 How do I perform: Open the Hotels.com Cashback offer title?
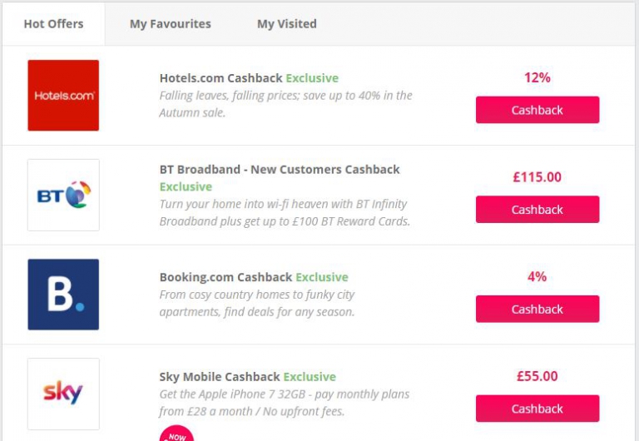tap(220, 78)
